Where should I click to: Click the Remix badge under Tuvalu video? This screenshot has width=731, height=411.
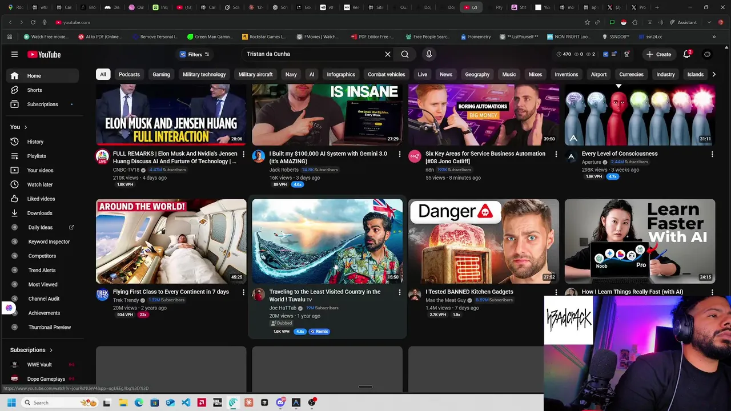coord(319,331)
